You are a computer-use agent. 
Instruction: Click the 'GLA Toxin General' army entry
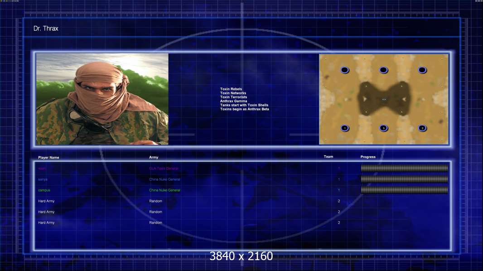(164, 168)
